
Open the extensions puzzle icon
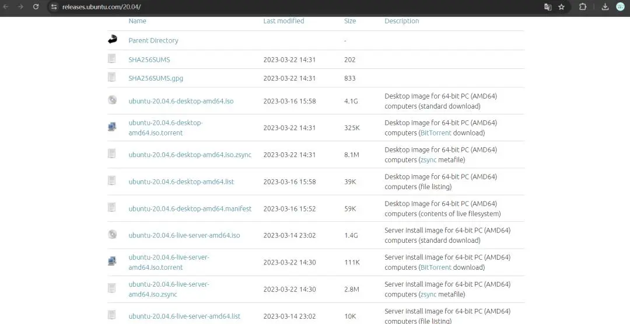(x=583, y=7)
